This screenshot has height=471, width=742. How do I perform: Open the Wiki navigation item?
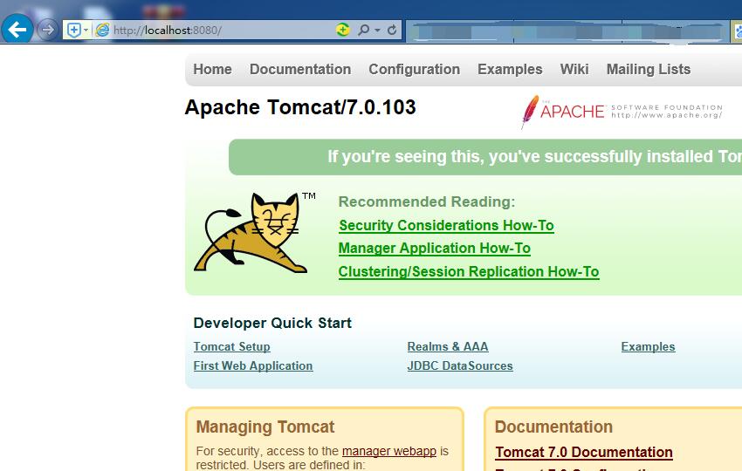(574, 69)
